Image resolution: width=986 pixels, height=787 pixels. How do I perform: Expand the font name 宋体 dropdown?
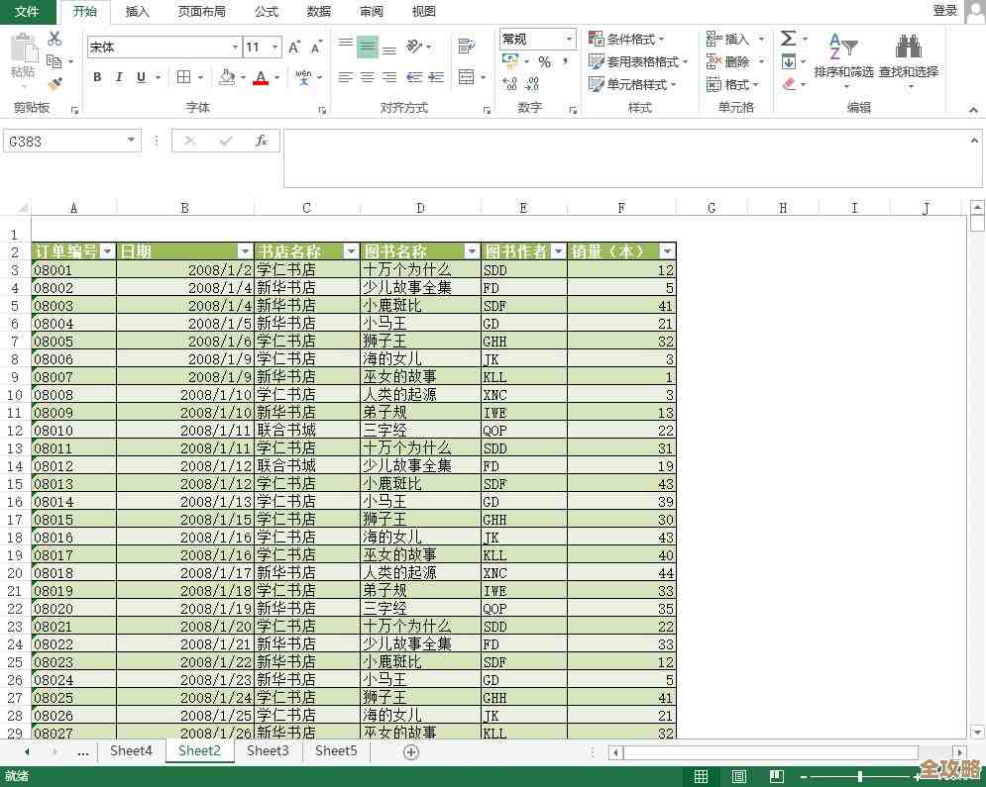coord(235,47)
